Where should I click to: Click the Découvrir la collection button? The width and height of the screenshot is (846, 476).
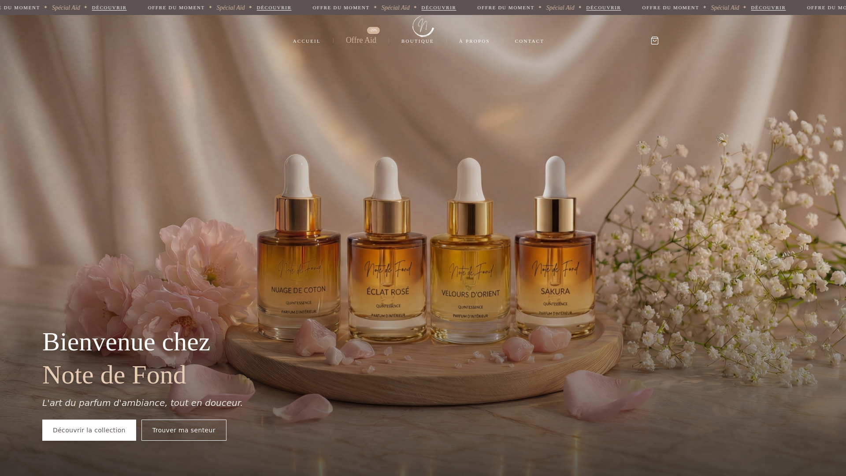[x=89, y=430]
